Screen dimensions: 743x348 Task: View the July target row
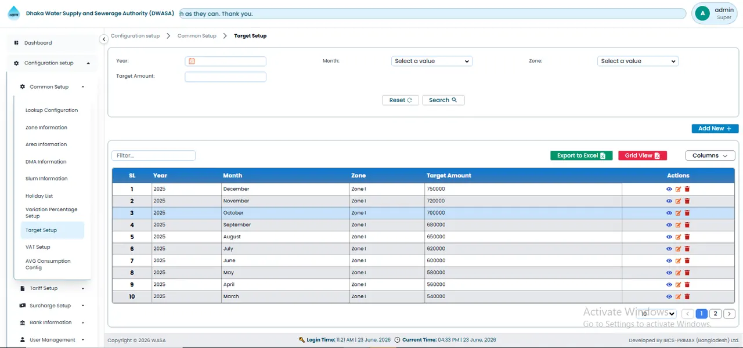[x=669, y=249]
